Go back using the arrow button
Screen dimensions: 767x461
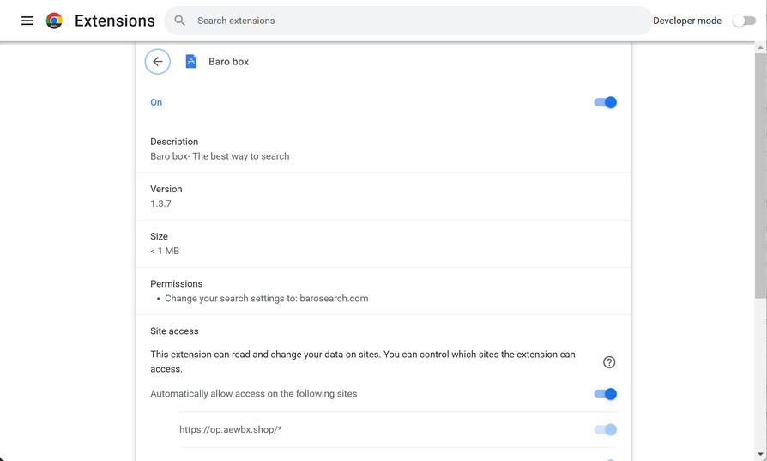pos(158,62)
